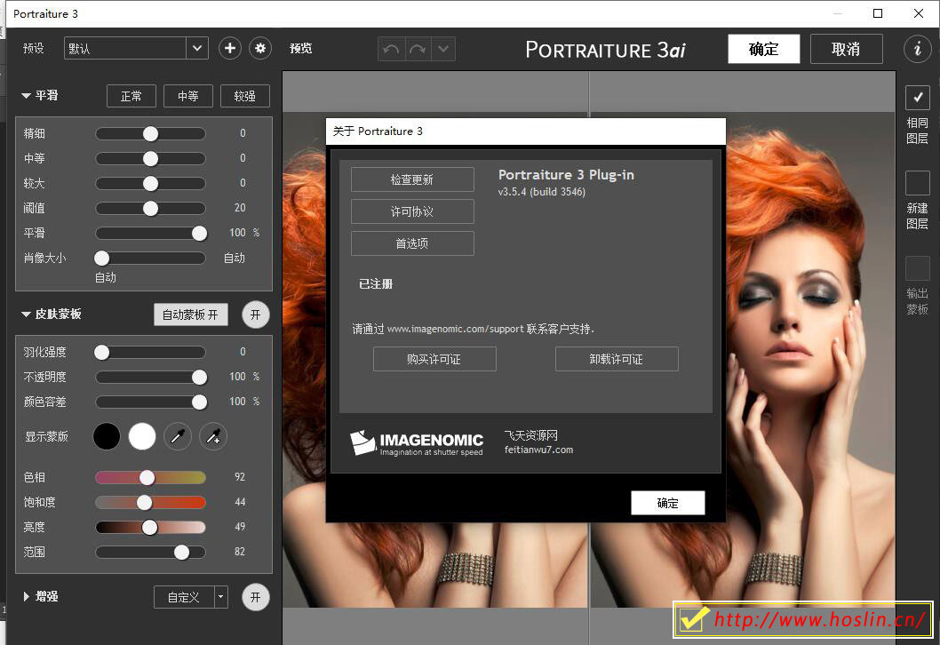Open 首选项 in about dialog

412,243
